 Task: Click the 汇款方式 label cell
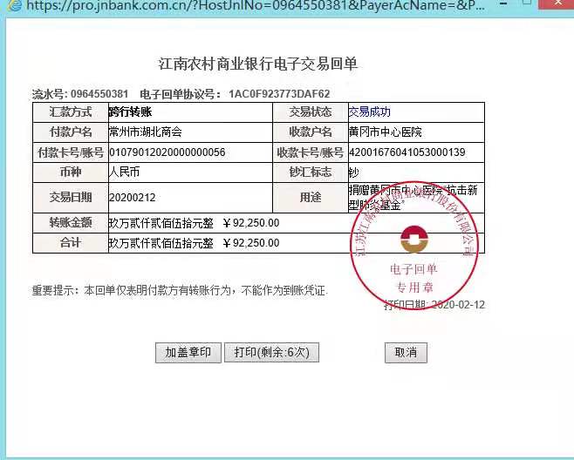pyautogui.click(x=71, y=112)
